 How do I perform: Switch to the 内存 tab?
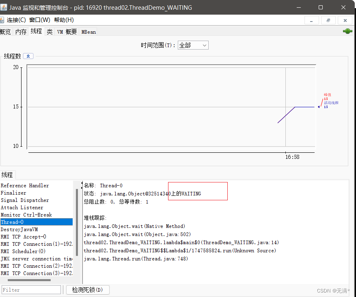21,32
